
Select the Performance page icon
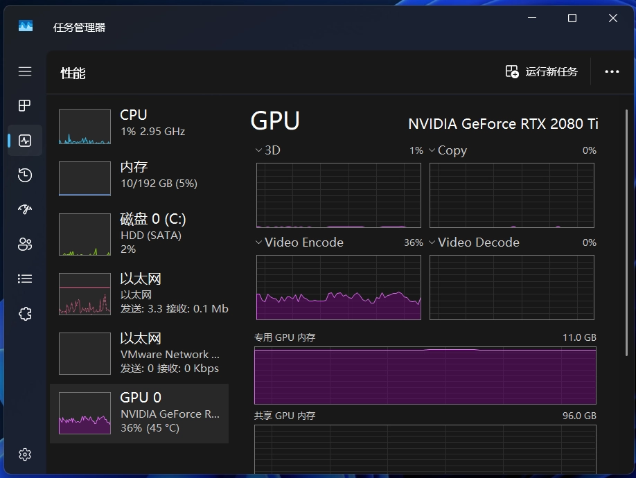[x=25, y=141]
